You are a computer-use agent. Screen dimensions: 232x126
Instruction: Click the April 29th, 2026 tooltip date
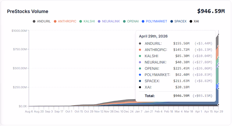[x=153, y=36]
